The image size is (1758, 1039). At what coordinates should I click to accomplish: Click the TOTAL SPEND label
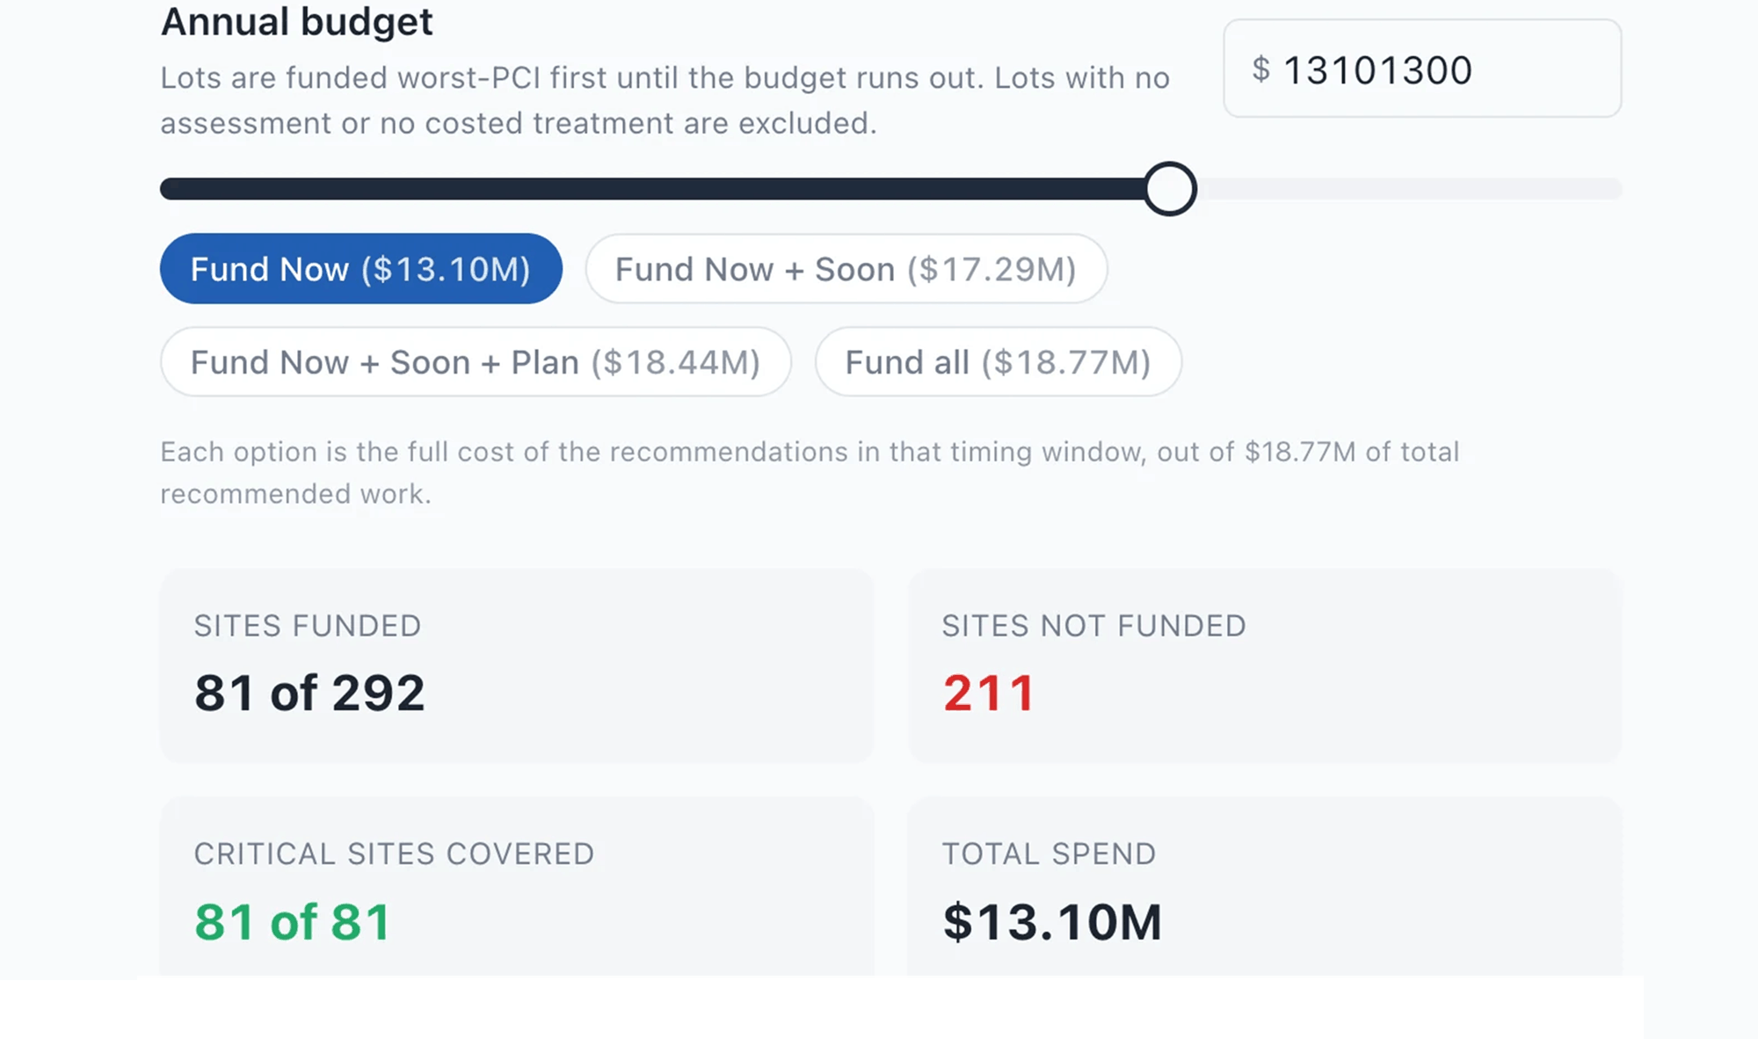click(1049, 854)
